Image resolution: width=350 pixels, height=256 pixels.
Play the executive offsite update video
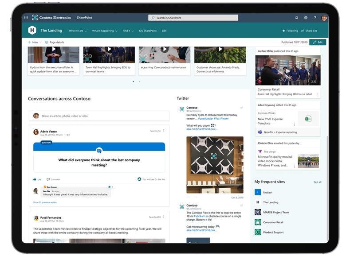tap(54, 49)
